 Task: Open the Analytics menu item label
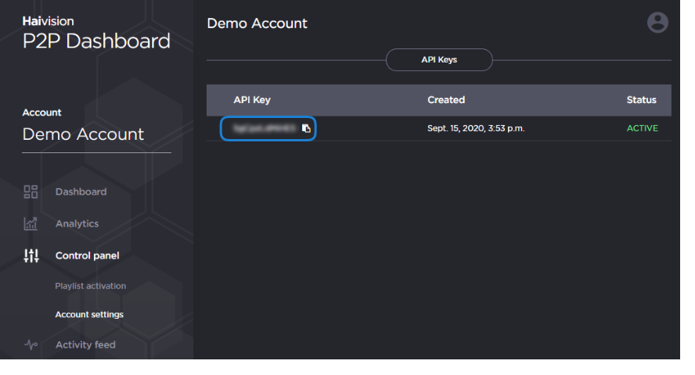click(77, 223)
